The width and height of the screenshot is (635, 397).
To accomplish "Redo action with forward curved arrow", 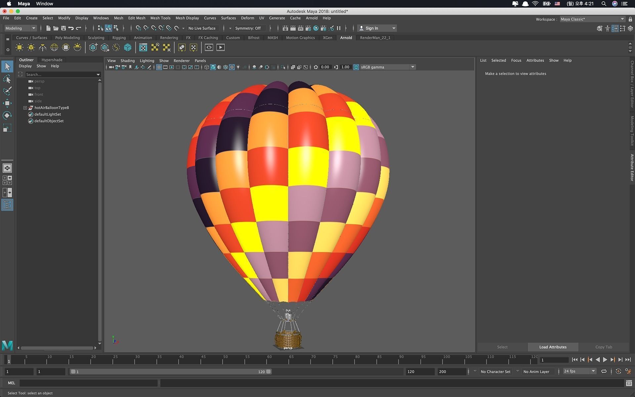I will tap(78, 28).
